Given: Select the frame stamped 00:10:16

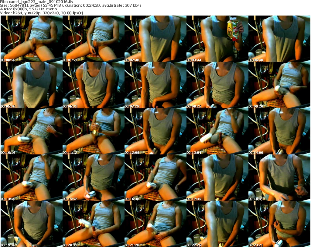Looking at the screenshot, I should coord(32,132).
